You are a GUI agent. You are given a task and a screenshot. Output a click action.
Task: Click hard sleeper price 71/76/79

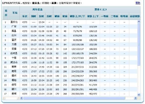pos(77,31)
